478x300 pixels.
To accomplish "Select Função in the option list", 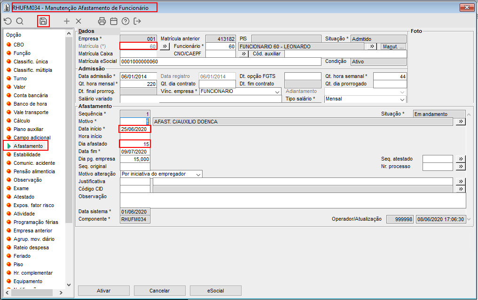I will 22,53.
